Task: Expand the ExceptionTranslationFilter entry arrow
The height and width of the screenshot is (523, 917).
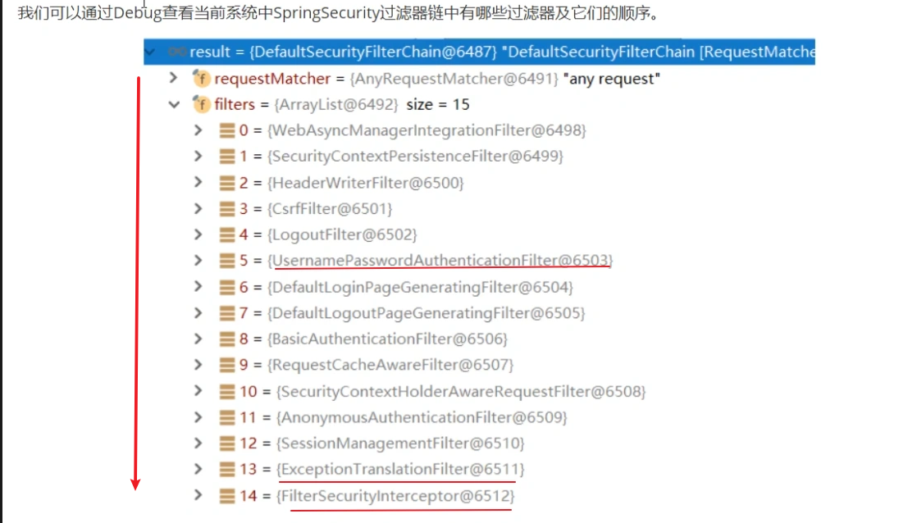Action: click(198, 470)
